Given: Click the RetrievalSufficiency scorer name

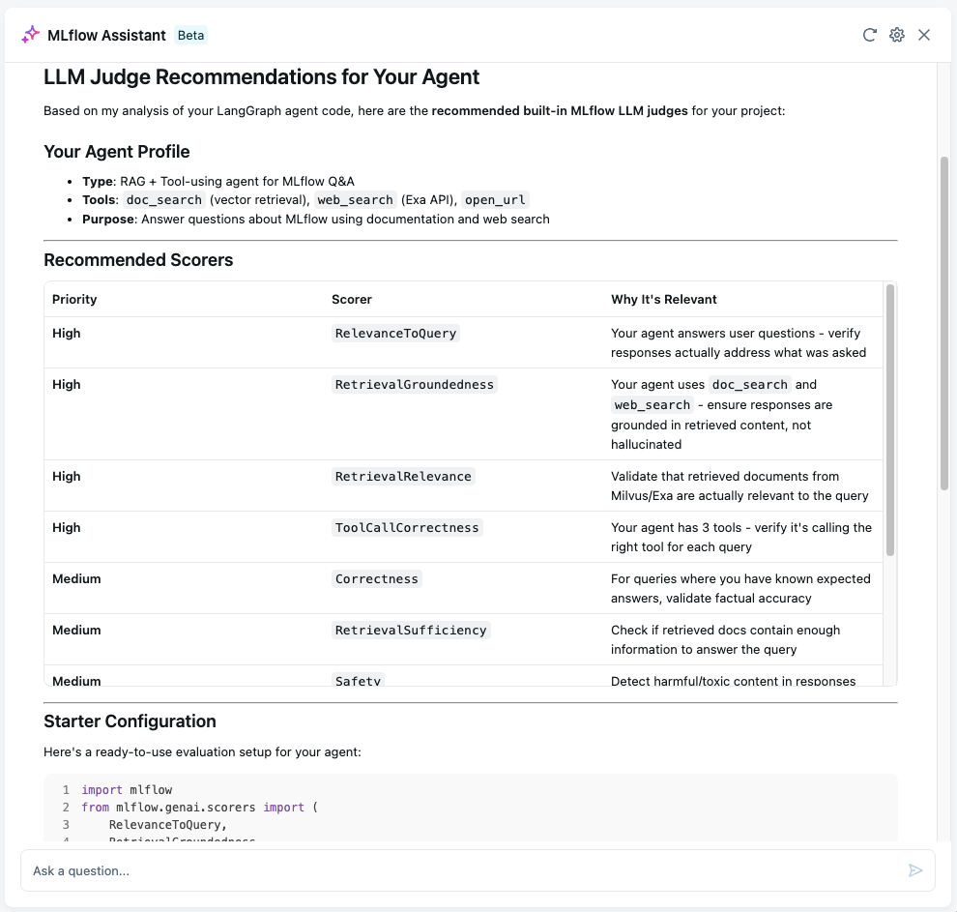Looking at the screenshot, I should coord(411,631).
